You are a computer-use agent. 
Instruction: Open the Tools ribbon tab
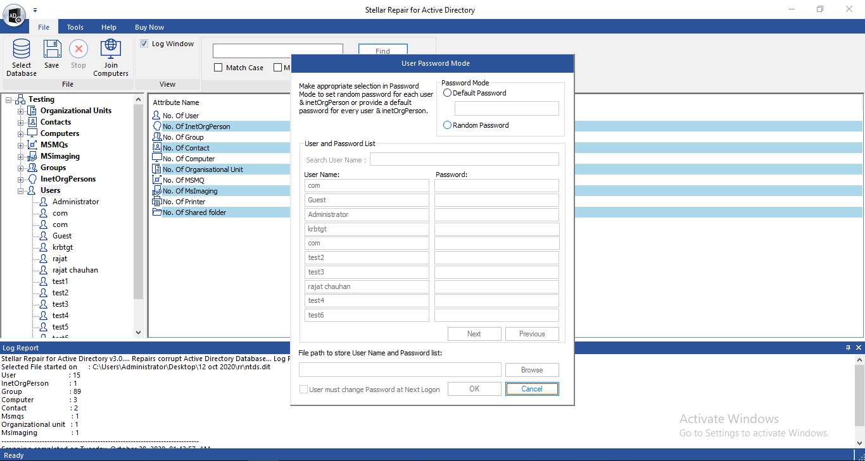[75, 27]
